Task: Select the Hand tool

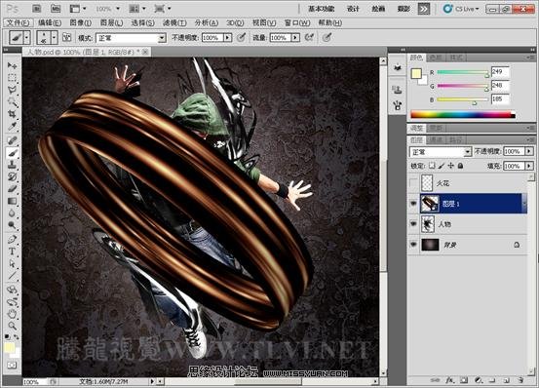Action: click(12, 314)
